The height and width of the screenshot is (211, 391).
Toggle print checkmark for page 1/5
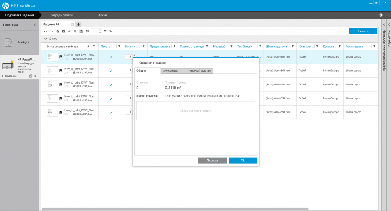(111, 57)
